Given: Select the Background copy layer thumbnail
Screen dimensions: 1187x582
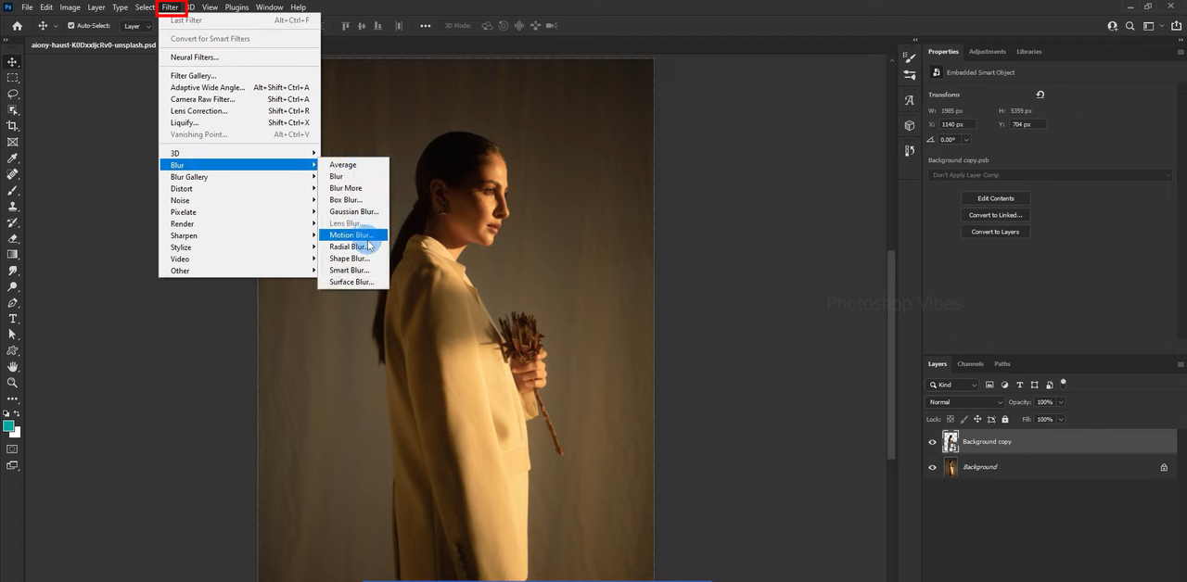Looking at the screenshot, I should click(951, 442).
